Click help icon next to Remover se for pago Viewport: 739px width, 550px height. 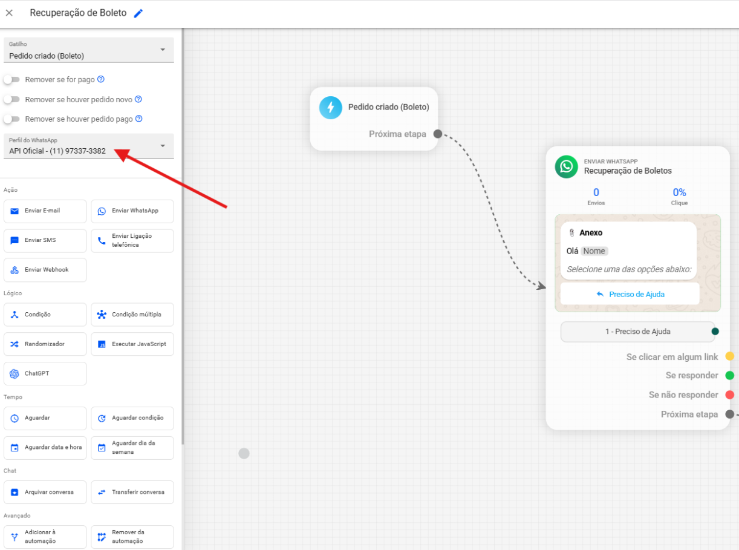click(x=101, y=79)
